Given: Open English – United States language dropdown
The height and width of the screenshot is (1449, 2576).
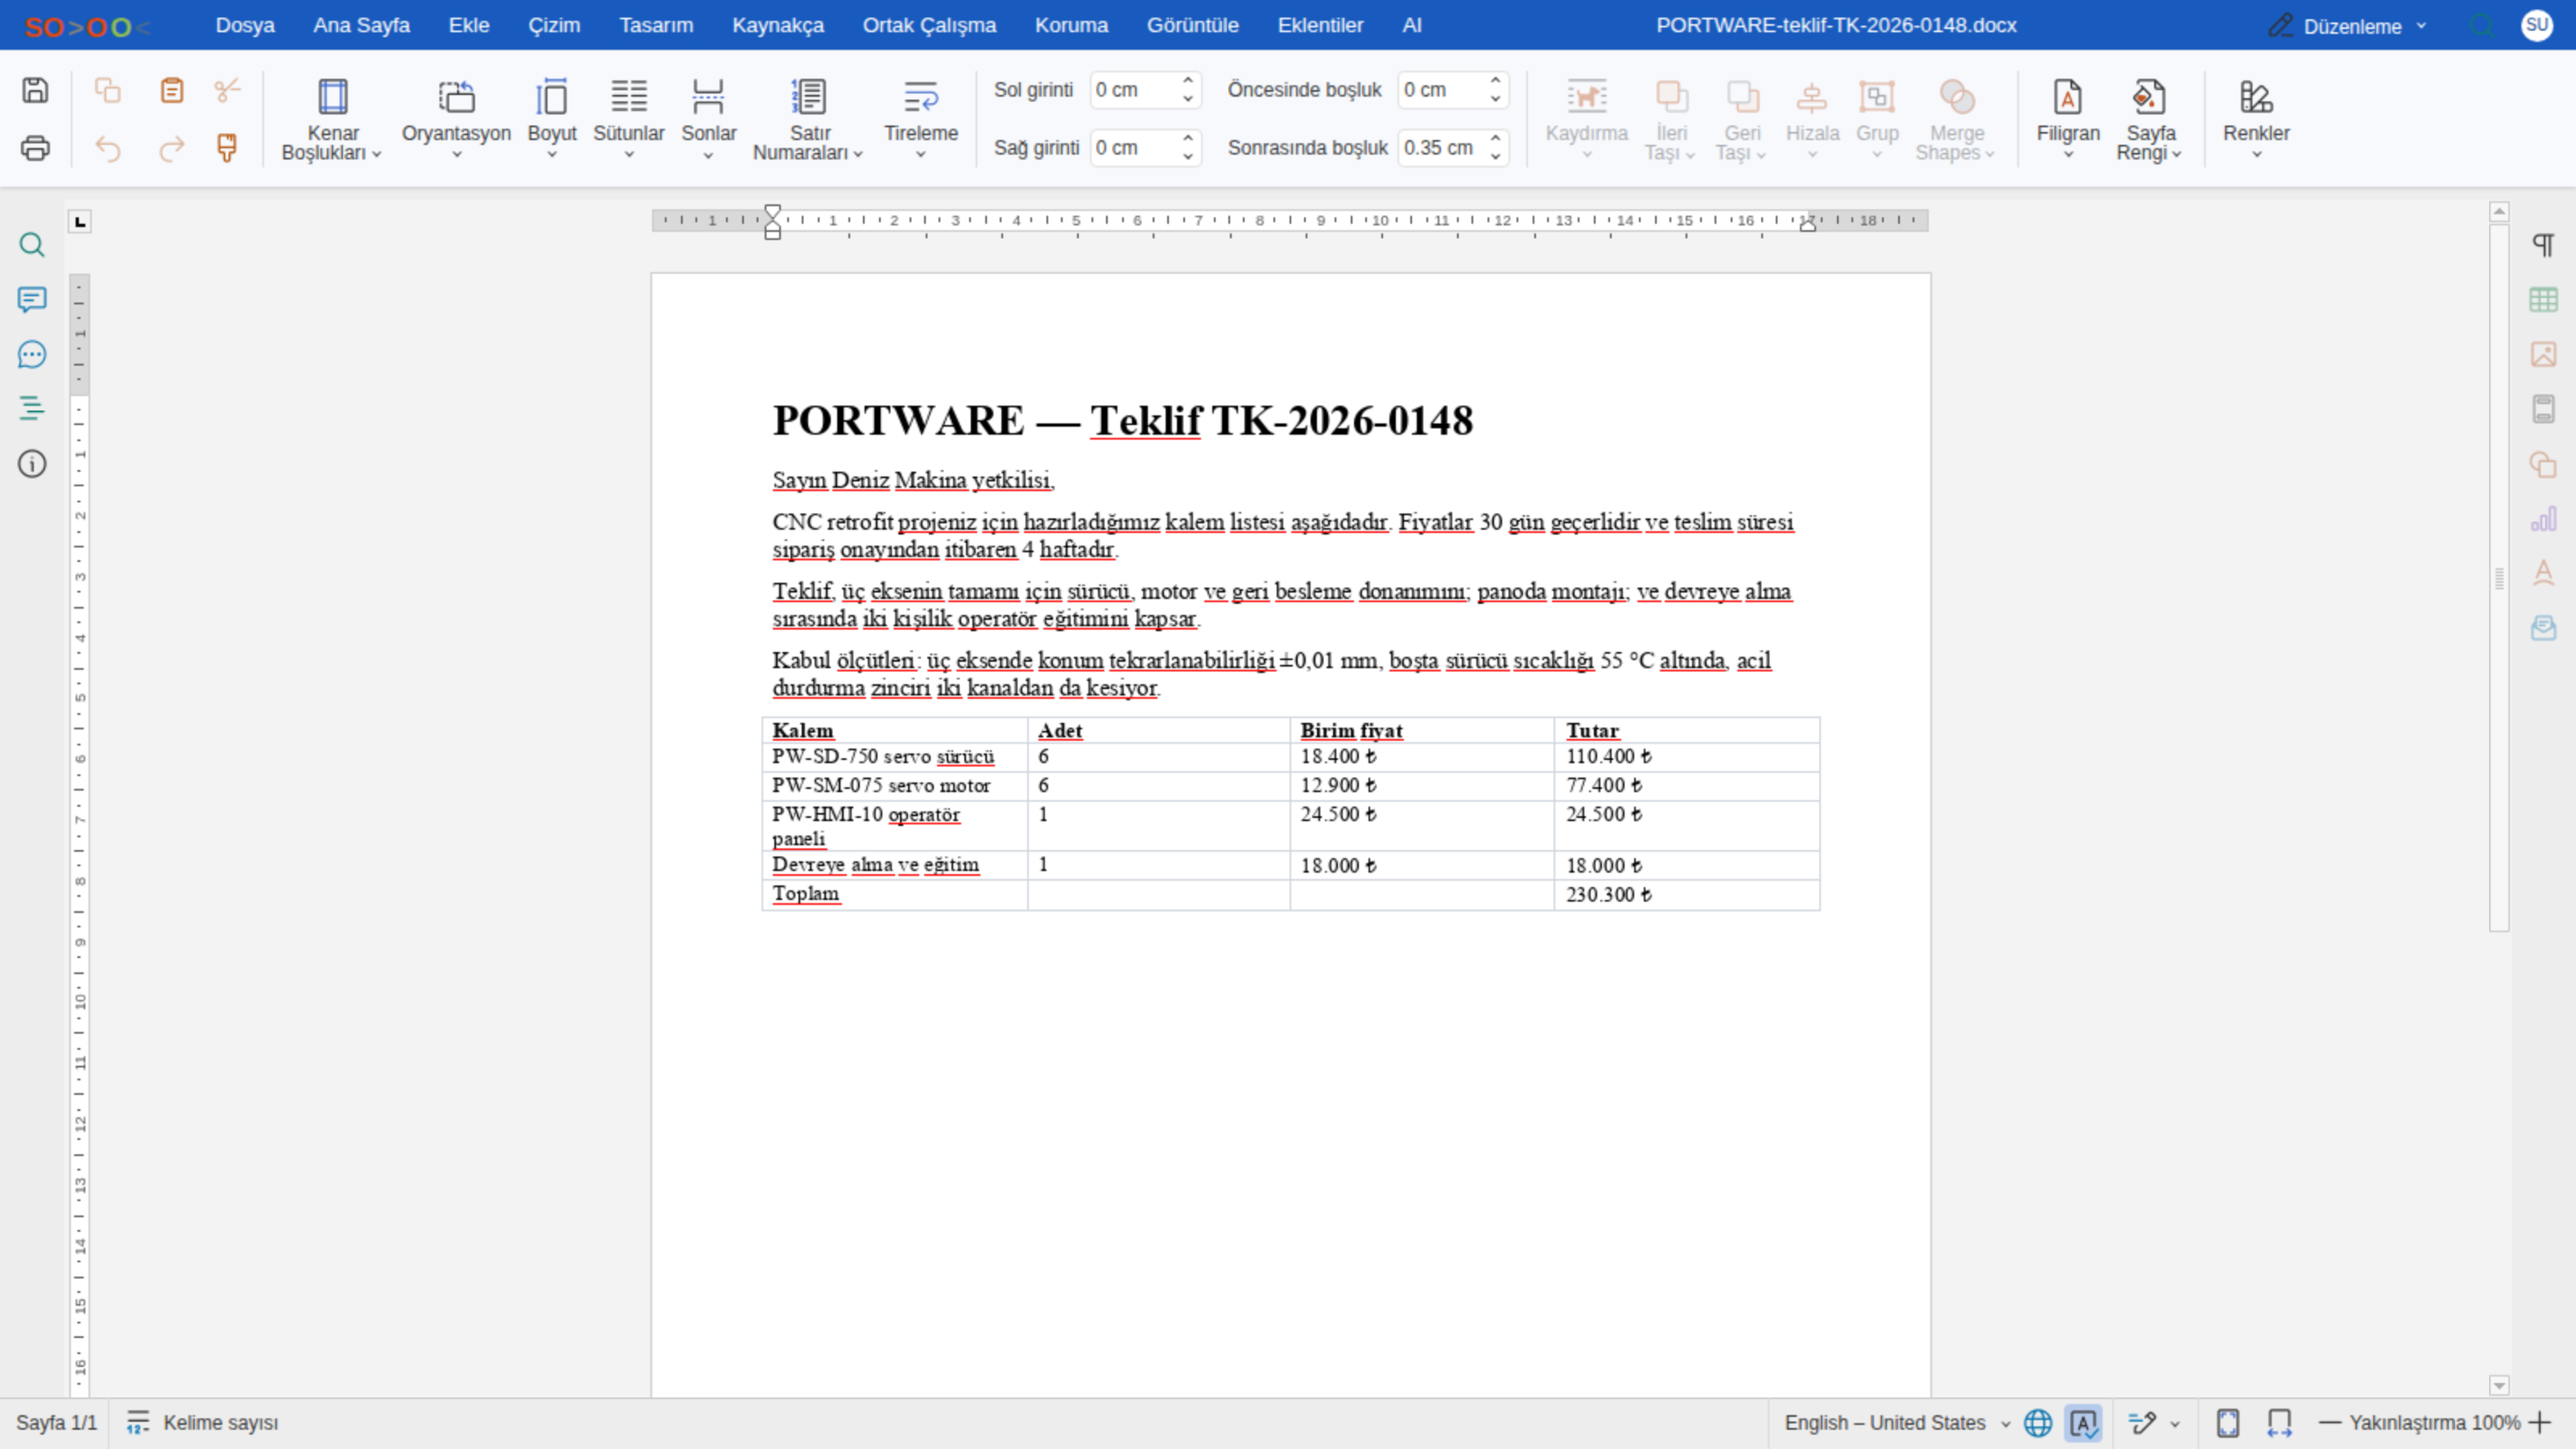Looking at the screenshot, I should click(x=1897, y=1423).
